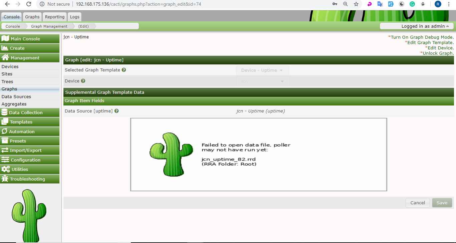Screen dimensions: 456x243
Task: Click the help icon beside Selected Graph Template
Action: pyautogui.click(x=124, y=70)
